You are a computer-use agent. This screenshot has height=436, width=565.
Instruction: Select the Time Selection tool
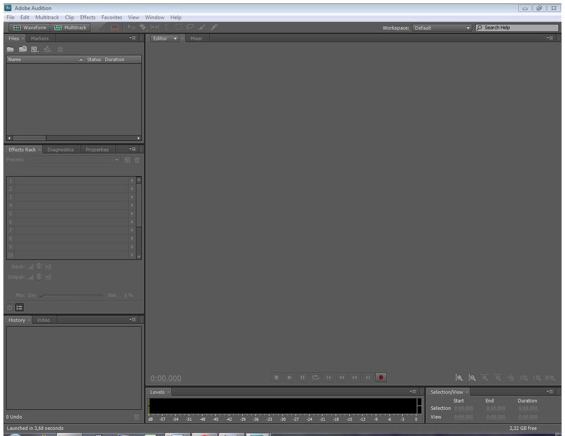[x=167, y=27]
